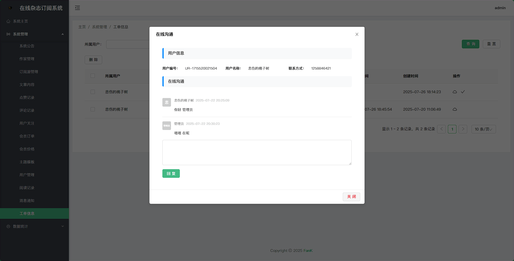Viewport: 514px width, 261px height.
Task: Click the system logo icon
Action: click(x=10, y=8)
